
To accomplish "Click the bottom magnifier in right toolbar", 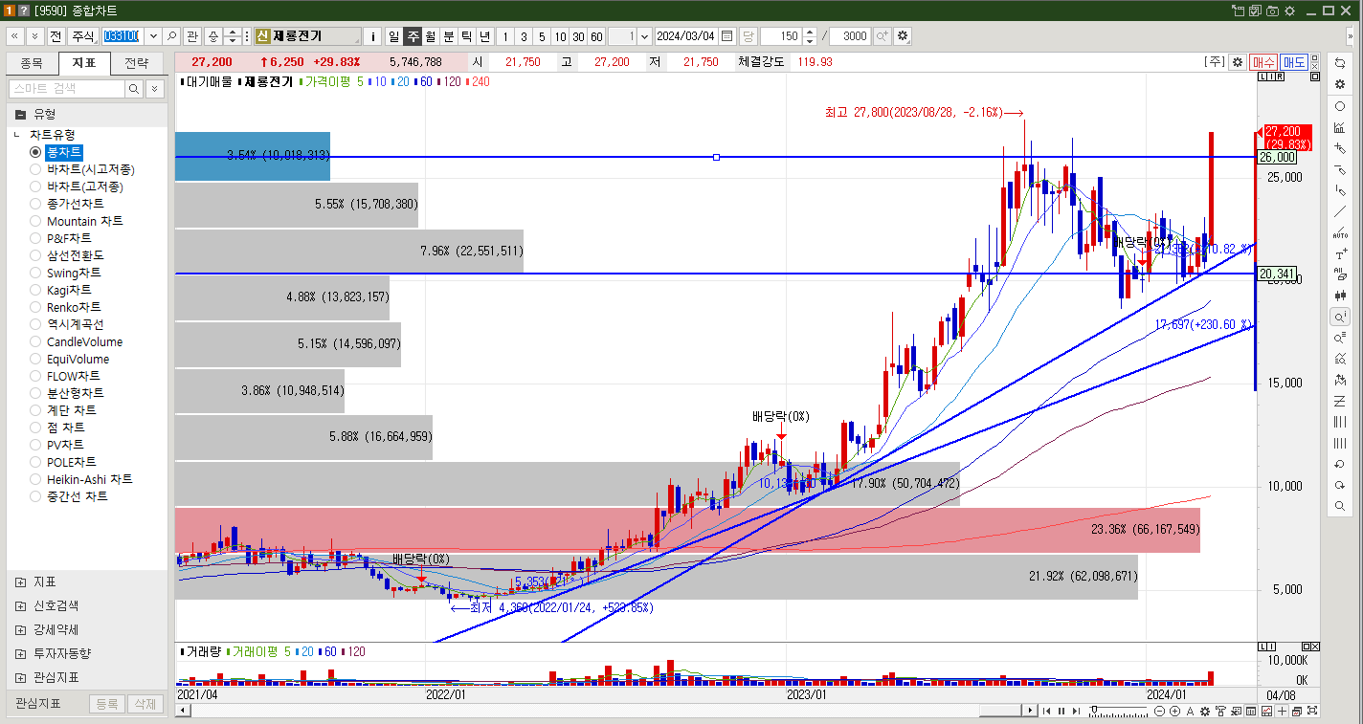I will coord(1340,506).
